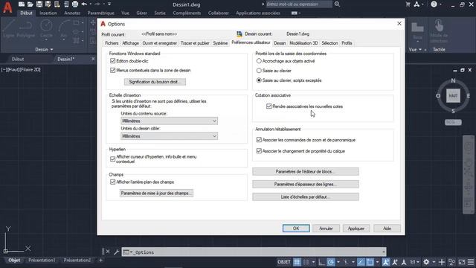Click Liste d'échelles par défaut button

pyautogui.click(x=306, y=197)
